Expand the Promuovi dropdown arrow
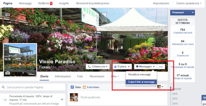This screenshot has height=106, width=206. pos(193,13)
